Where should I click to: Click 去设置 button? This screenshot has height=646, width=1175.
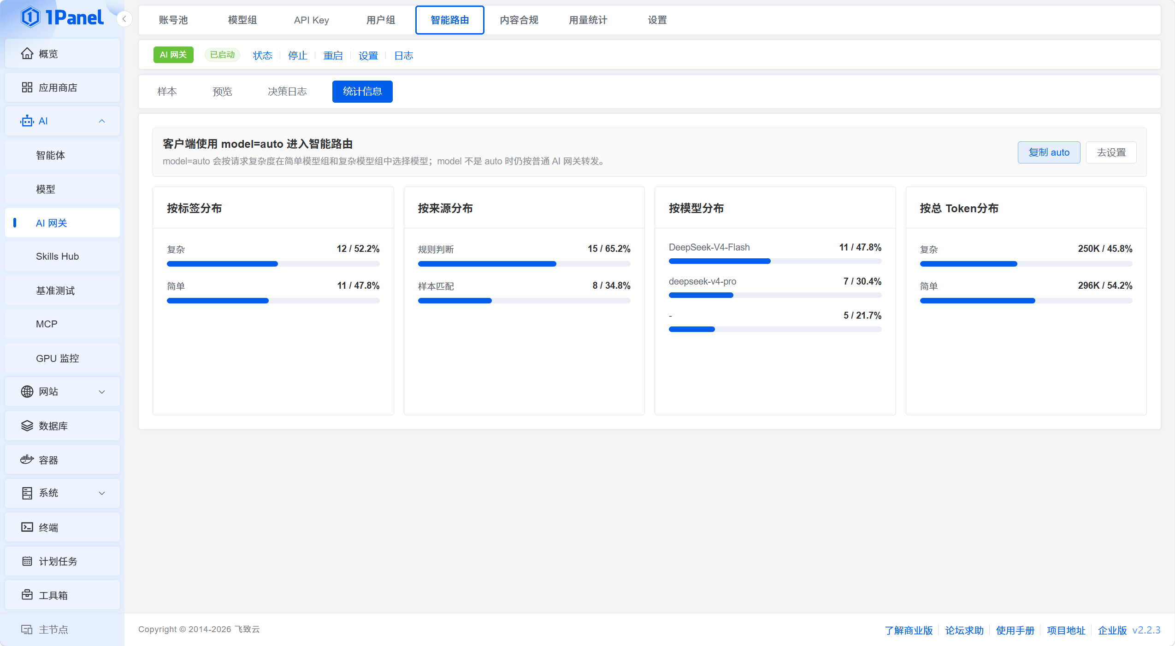coord(1111,152)
